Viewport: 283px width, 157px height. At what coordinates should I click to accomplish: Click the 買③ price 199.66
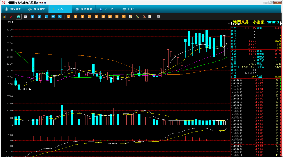coord(252,48)
